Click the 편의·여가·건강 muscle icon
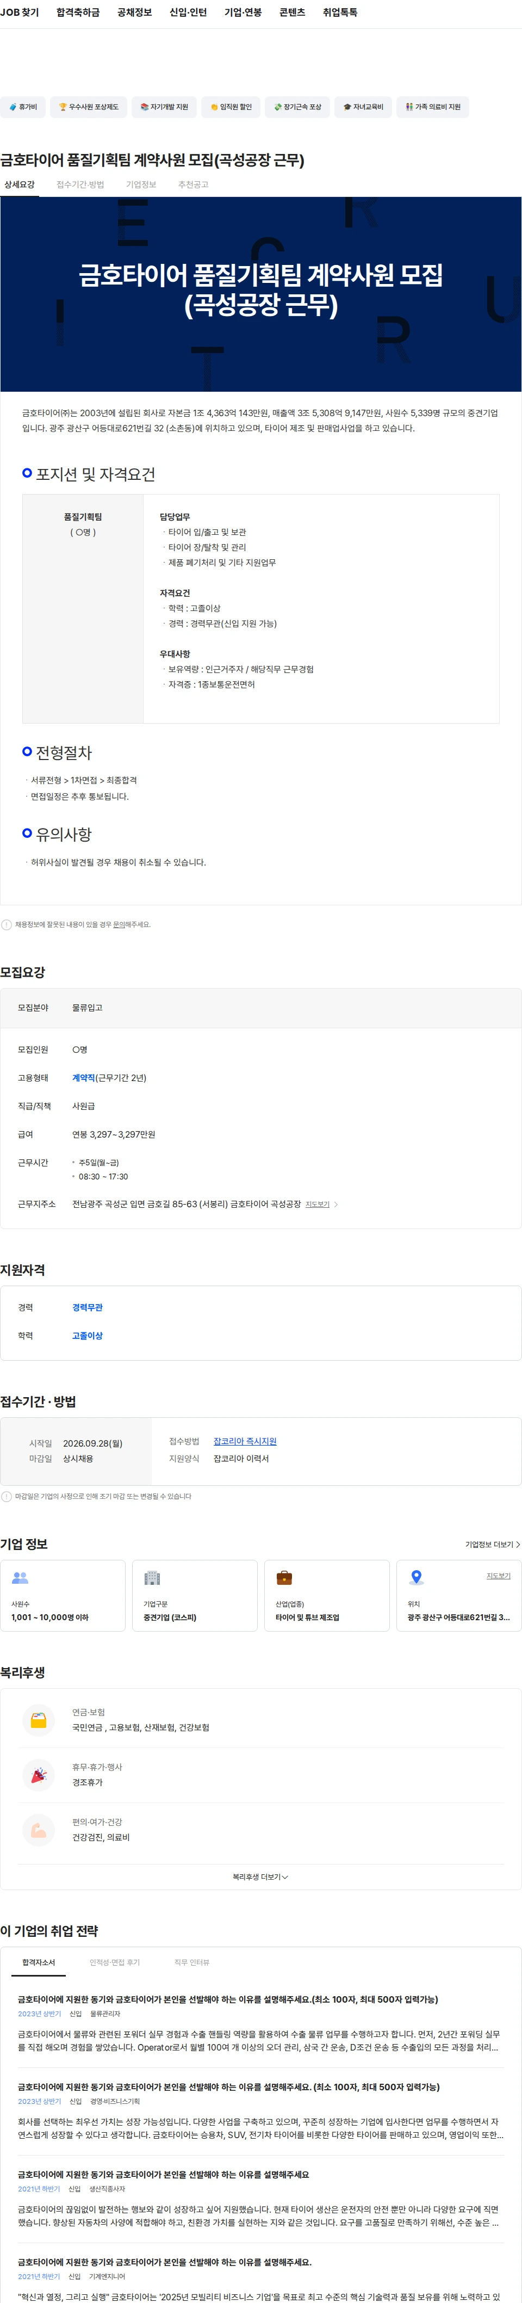This screenshot has height=2303, width=522. pos(39,1829)
